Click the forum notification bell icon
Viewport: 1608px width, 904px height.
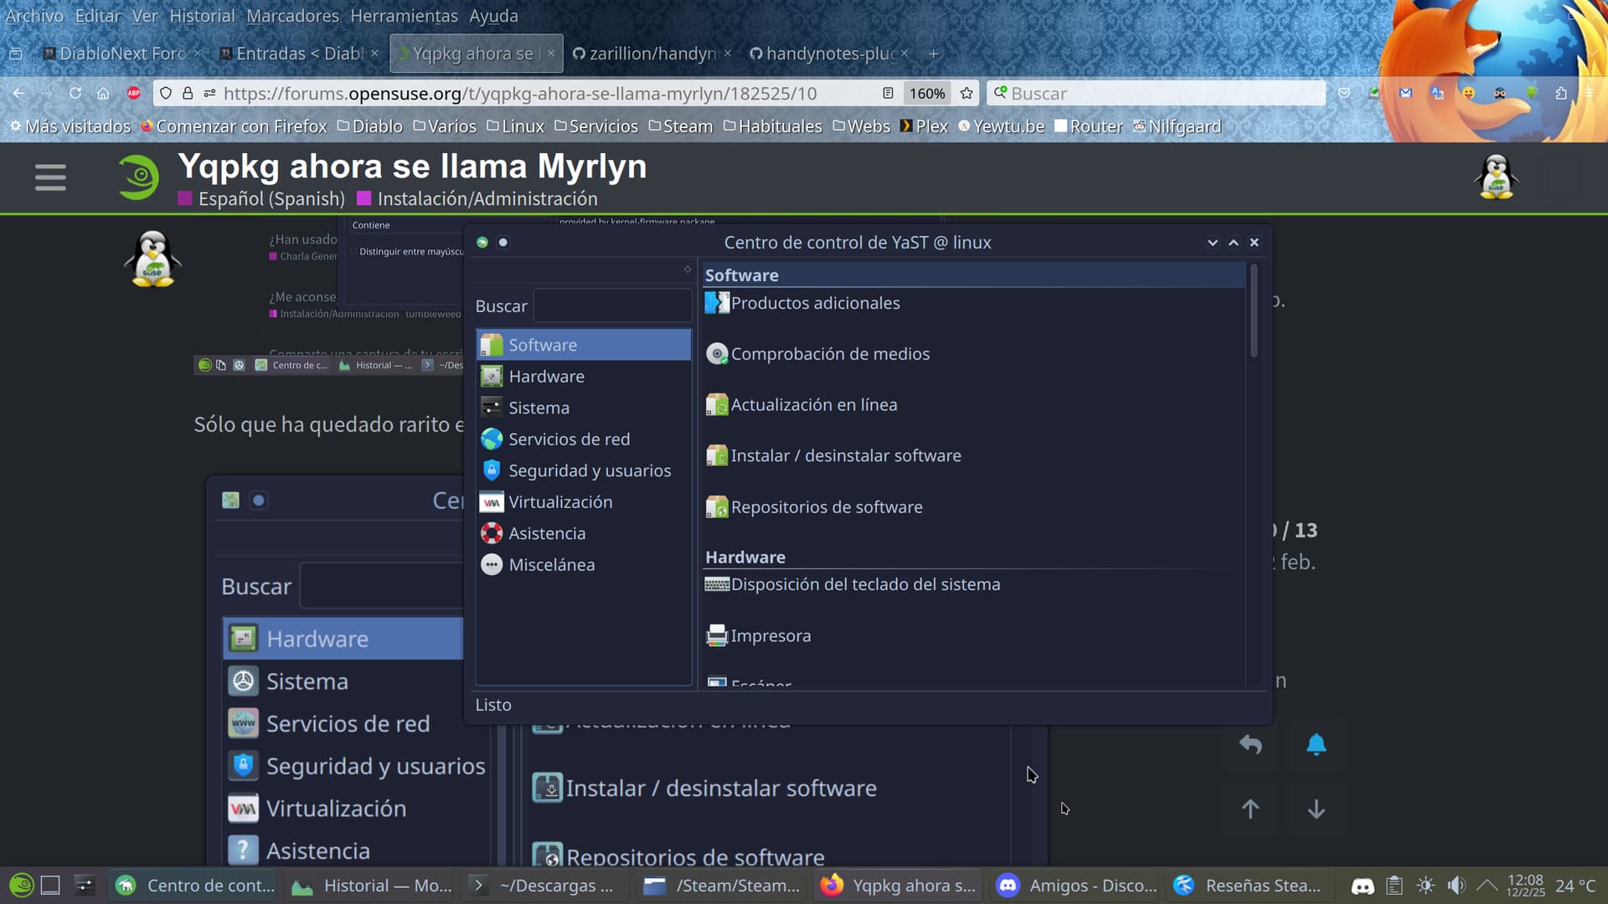coord(1316,744)
